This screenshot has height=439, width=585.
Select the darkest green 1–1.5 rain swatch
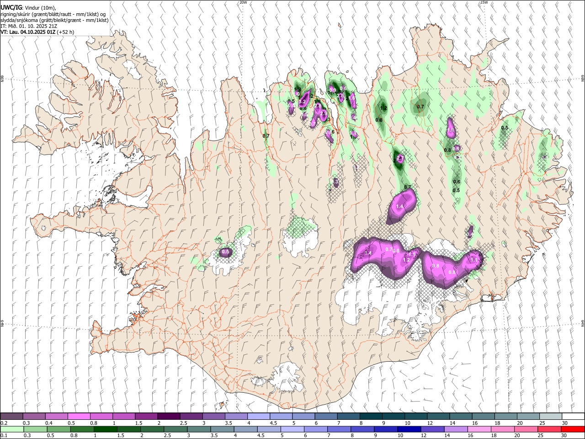pos(105,429)
